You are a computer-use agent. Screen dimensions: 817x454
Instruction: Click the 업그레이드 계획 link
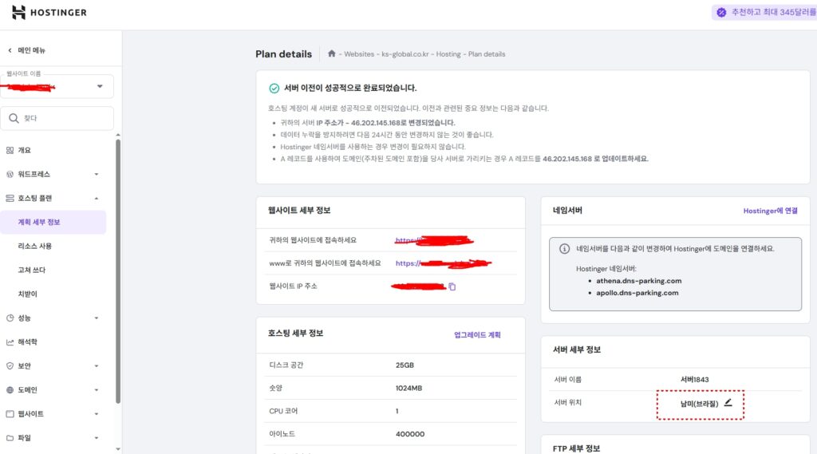pyautogui.click(x=477, y=335)
